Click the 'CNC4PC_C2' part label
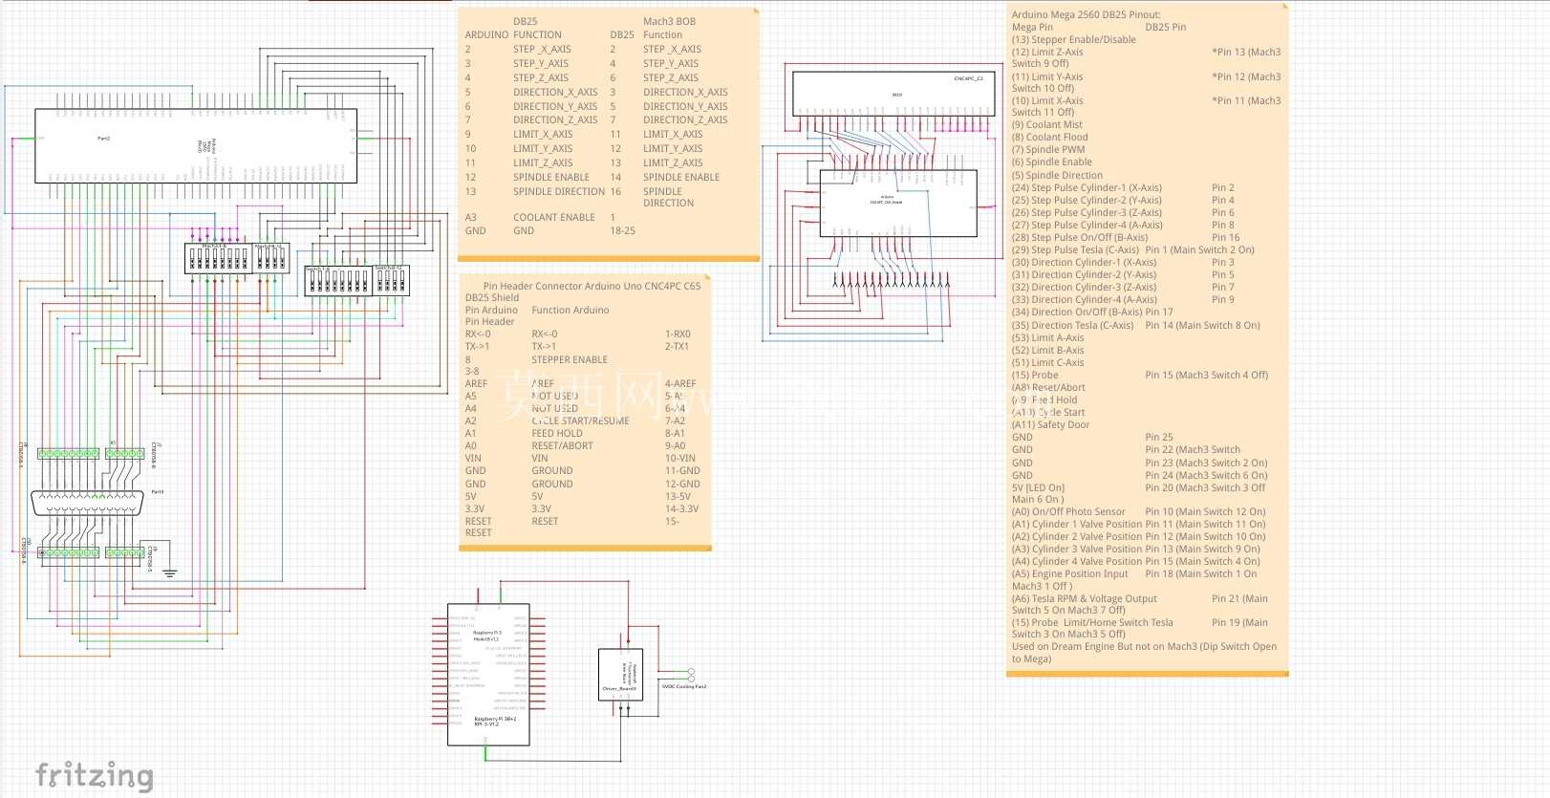The image size is (1550, 798). (968, 78)
